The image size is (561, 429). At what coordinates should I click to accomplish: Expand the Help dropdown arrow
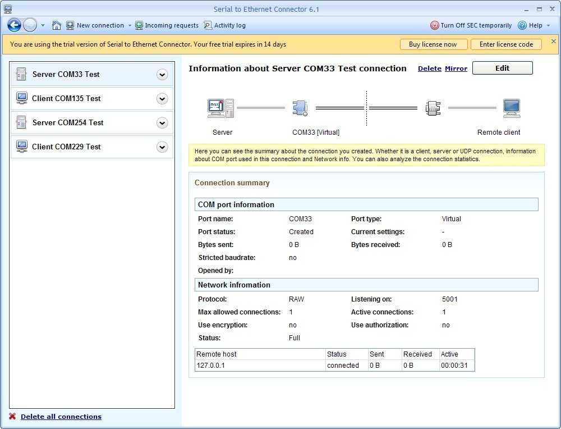[x=549, y=25]
